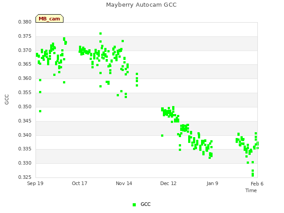Click the Time x-axis title

coord(251,190)
